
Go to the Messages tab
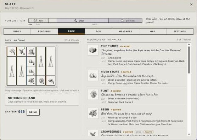click(x=125, y=31)
